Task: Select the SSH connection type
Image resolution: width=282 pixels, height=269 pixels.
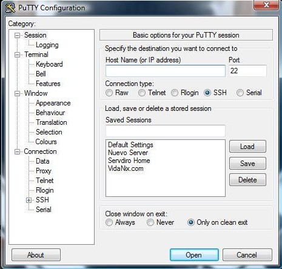Action: (x=207, y=93)
